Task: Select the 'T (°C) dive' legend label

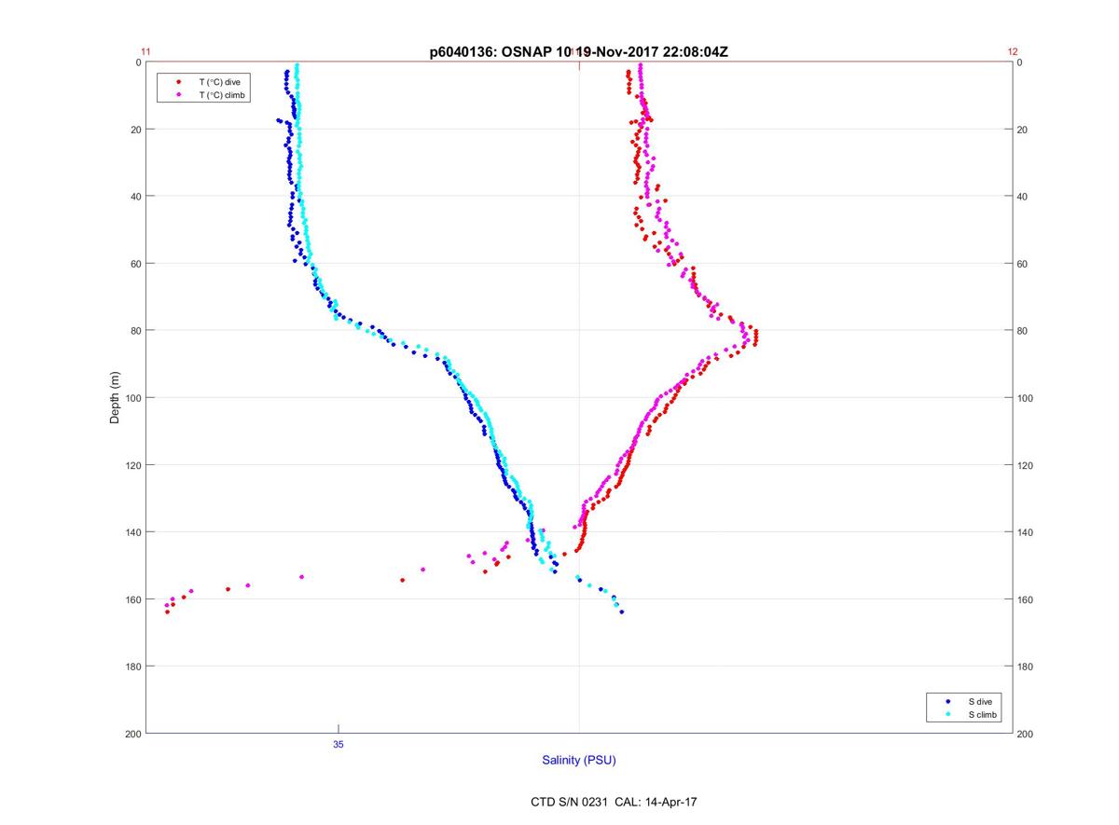Action: point(220,82)
